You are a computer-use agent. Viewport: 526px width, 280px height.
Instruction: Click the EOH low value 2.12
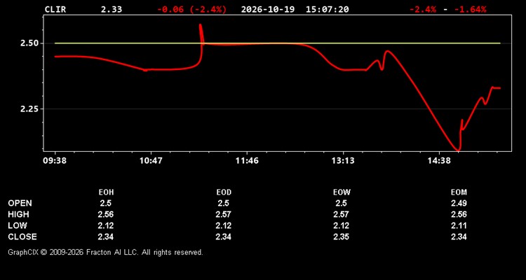point(106,225)
